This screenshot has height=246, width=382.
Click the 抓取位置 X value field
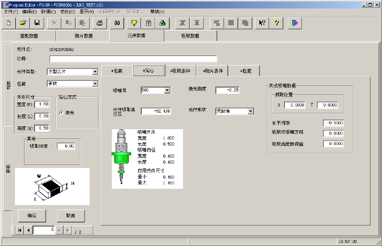[x=295, y=105]
